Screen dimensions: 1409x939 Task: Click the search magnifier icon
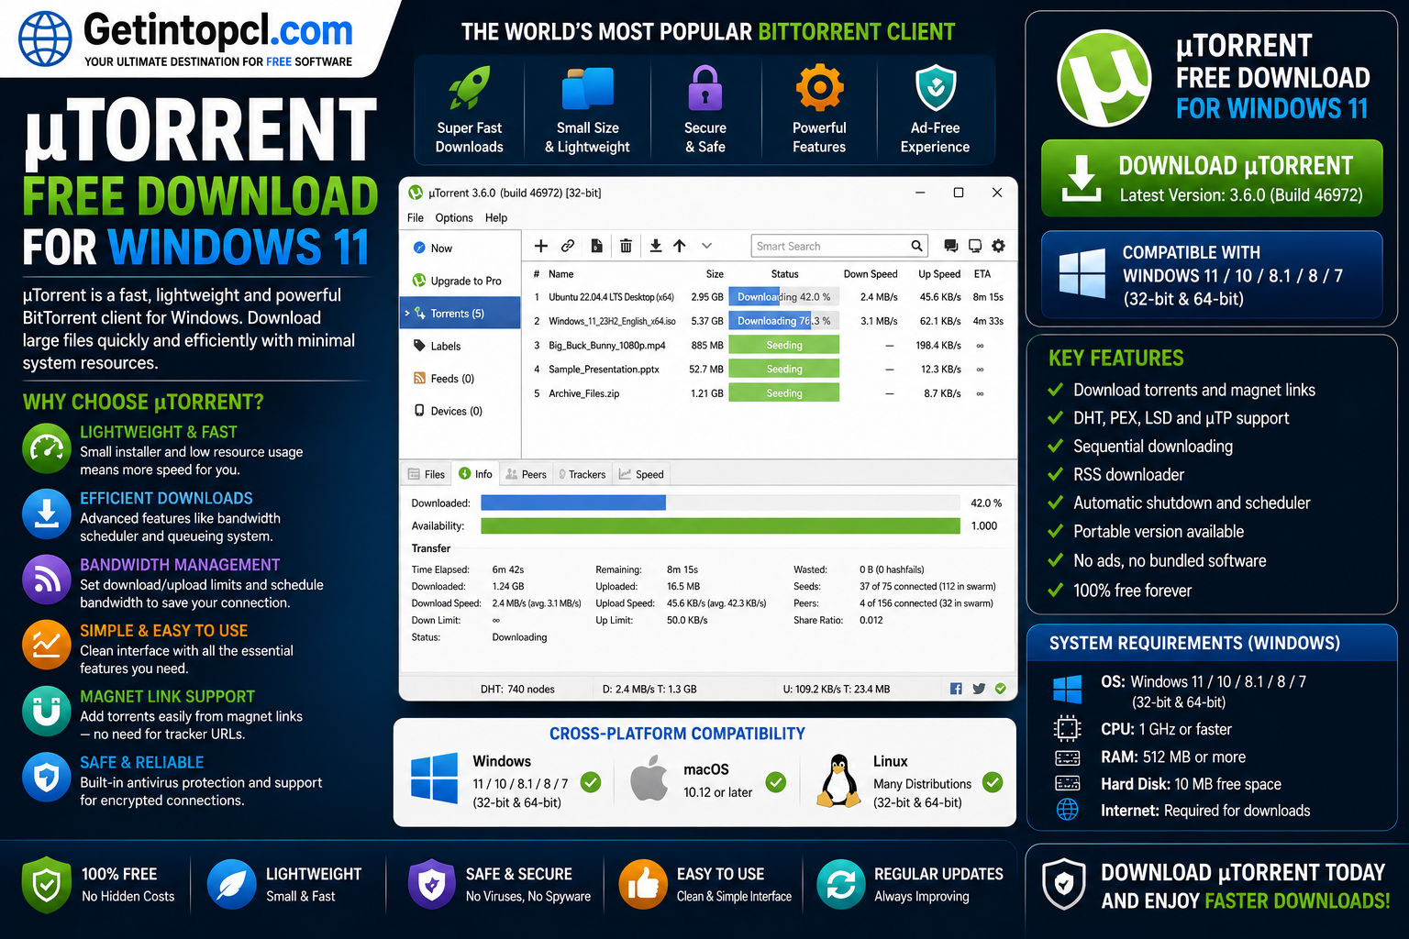click(916, 246)
